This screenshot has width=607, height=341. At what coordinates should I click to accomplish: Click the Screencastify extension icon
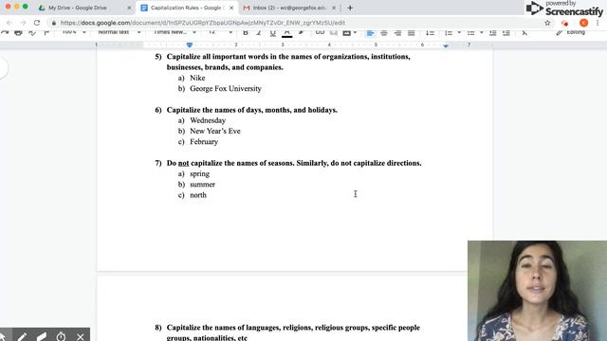[565, 23]
